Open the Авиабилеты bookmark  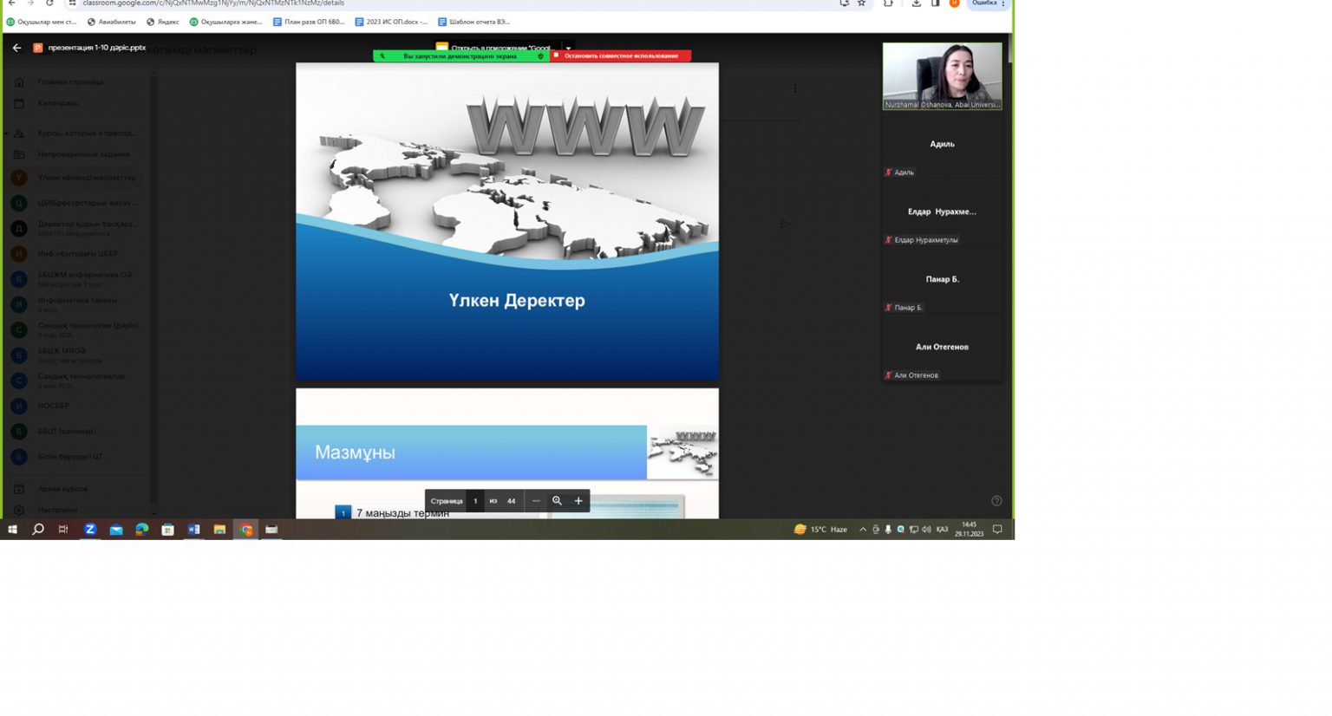pos(112,22)
